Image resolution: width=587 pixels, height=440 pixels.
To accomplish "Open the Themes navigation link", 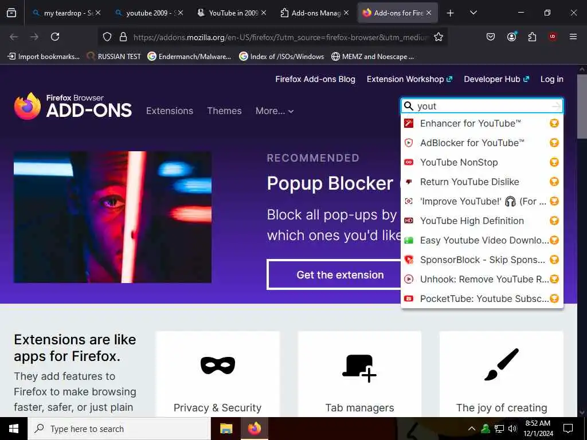I will (224, 111).
